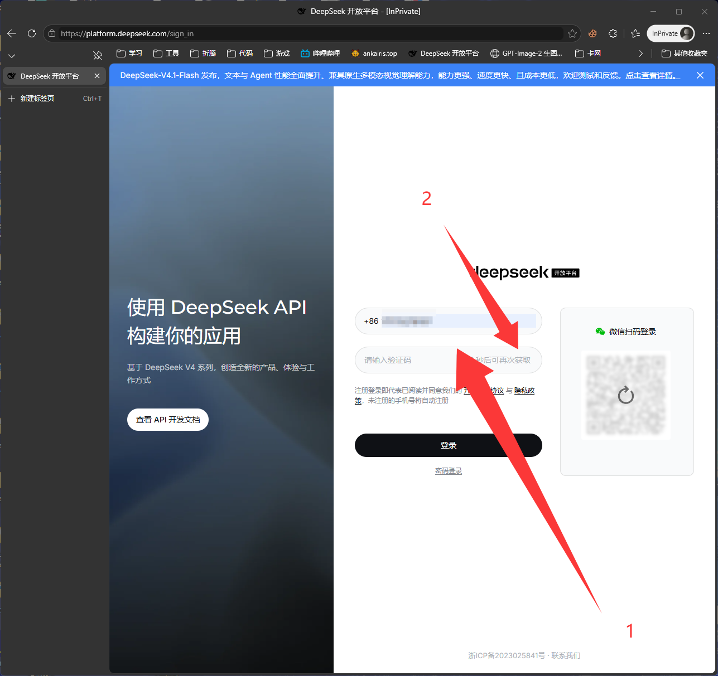This screenshot has width=718, height=676.
Task: Open the GPT-Image-2 生图 bookmark
Action: click(x=526, y=54)
